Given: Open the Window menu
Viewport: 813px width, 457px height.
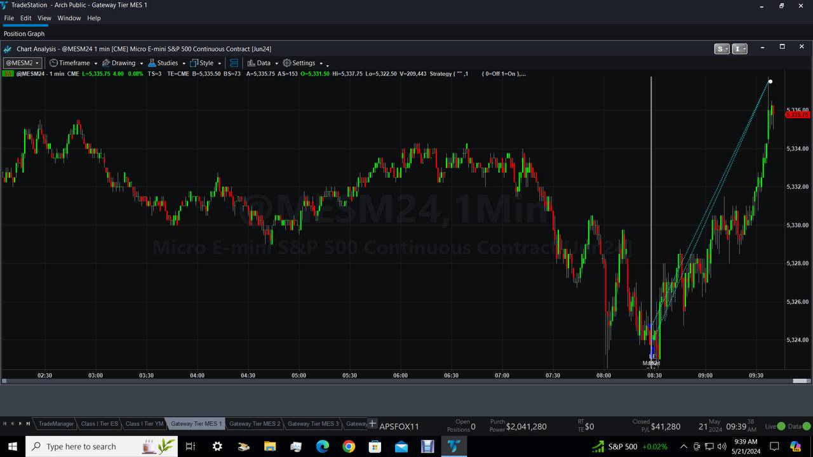Looking at the screenshot, I should pyautogui.click(x=69, y=18).
